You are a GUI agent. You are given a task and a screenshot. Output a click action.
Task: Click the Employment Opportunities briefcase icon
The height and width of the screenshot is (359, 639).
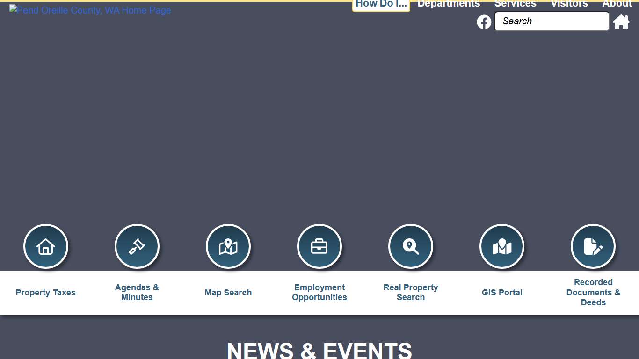point(319,246)
